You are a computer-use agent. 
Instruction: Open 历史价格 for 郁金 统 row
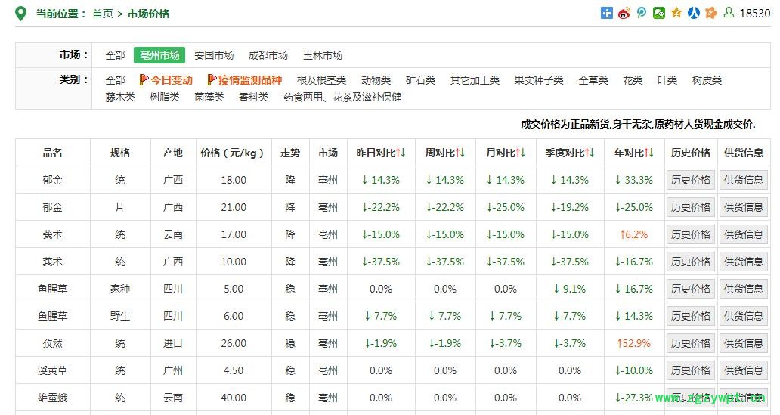point(691,180)
